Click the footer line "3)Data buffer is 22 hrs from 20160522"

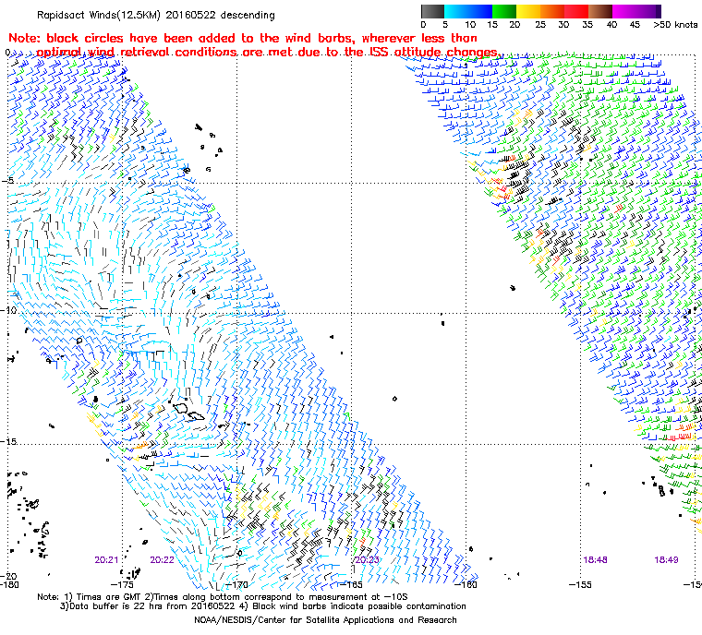(x=263, y=606)
